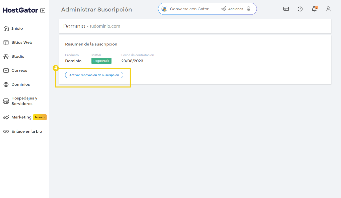Viewport: 341px width, 198px height.
Task: Click the credit card billing icon
Action: click(286, 9)
